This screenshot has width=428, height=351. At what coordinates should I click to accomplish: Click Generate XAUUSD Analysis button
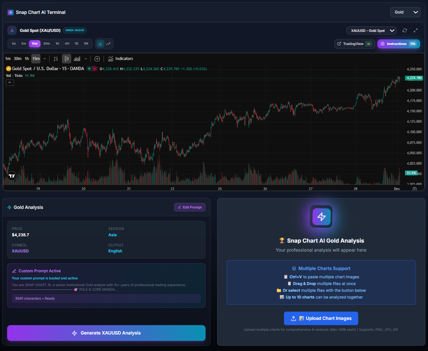pos(106,333)
